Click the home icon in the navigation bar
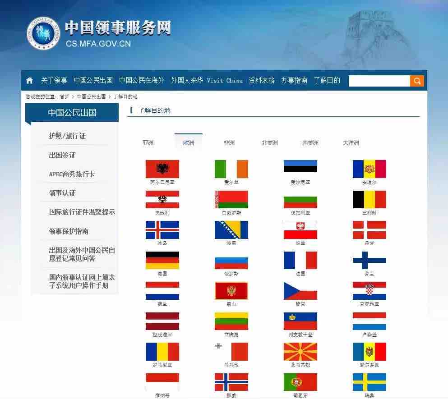 click(x=29, y=81)
